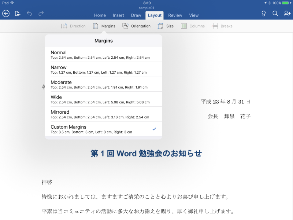Choose the Normal margins option

click(104, 55)
